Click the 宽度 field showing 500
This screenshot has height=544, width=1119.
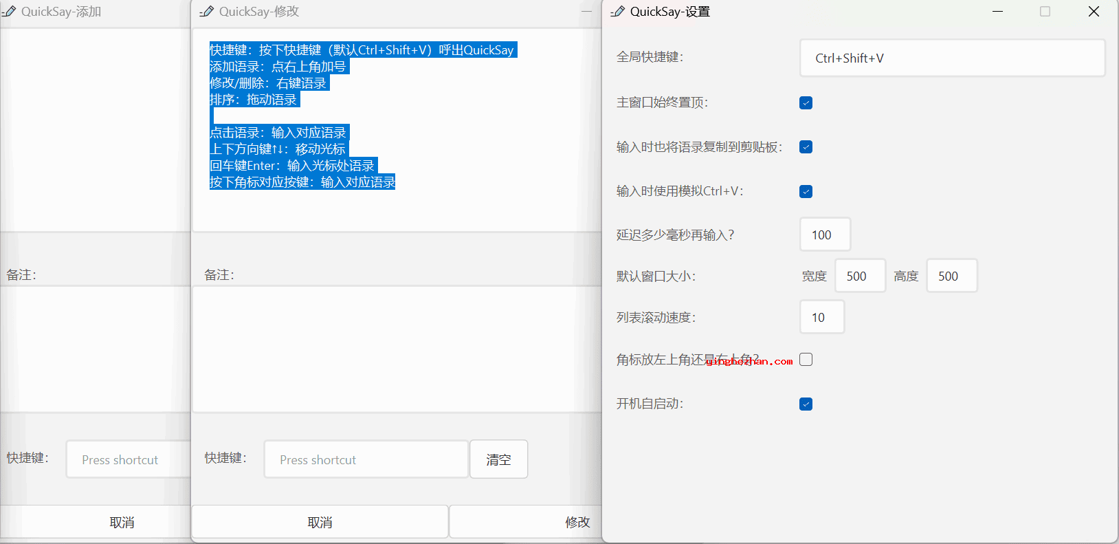861,276
